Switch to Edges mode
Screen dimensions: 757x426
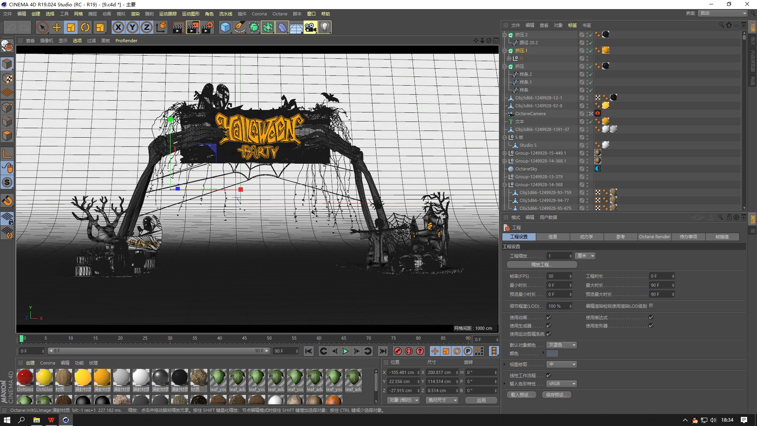(7, 121)
